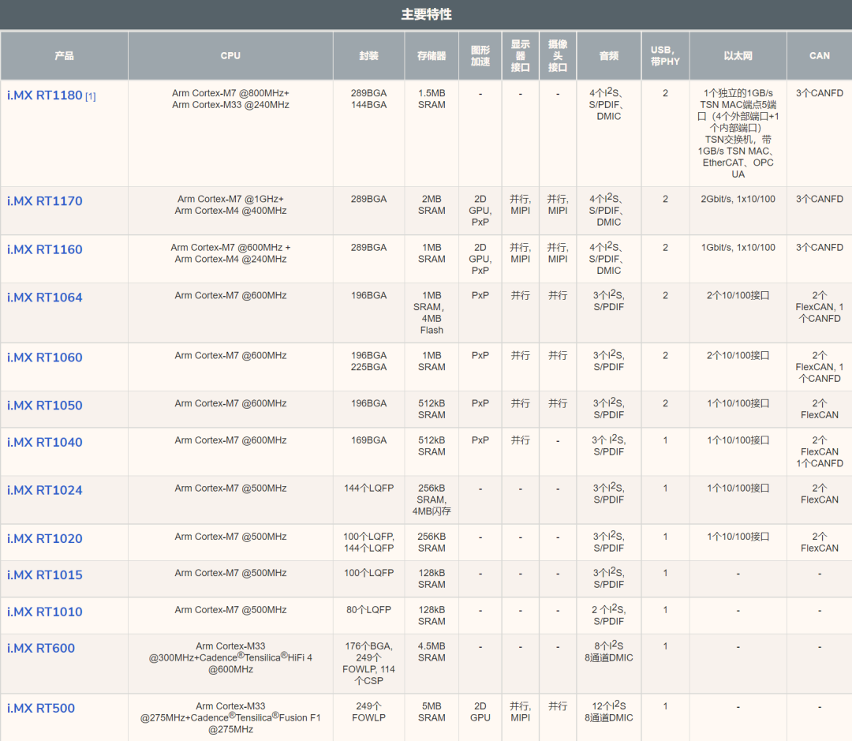This screenshot has height=741, width=852.
Task: Open footnote [1] next to RT1180
Action: pyautogui.click(x=90, y=96)
